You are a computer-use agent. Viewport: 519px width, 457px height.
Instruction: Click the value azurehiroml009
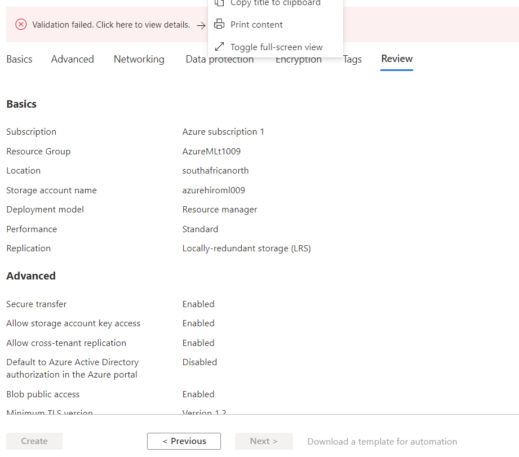click(x=214, y=190)
